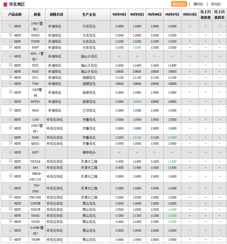Select the HDPE QHJ01 checkbox
The image size is (227, 244).
tap(11, 142)
